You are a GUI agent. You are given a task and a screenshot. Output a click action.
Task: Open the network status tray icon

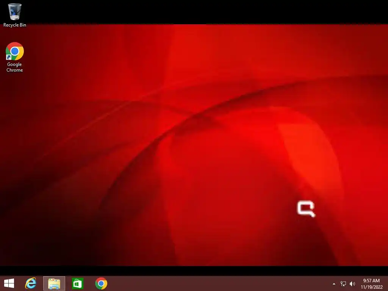pos(343,283)
